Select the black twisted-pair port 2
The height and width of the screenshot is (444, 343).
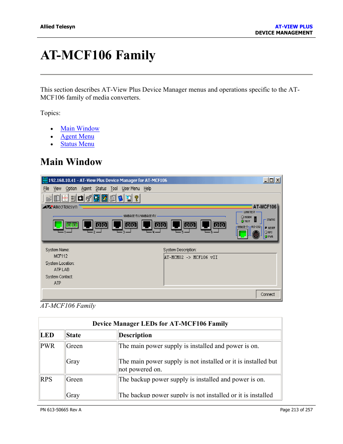88,225
